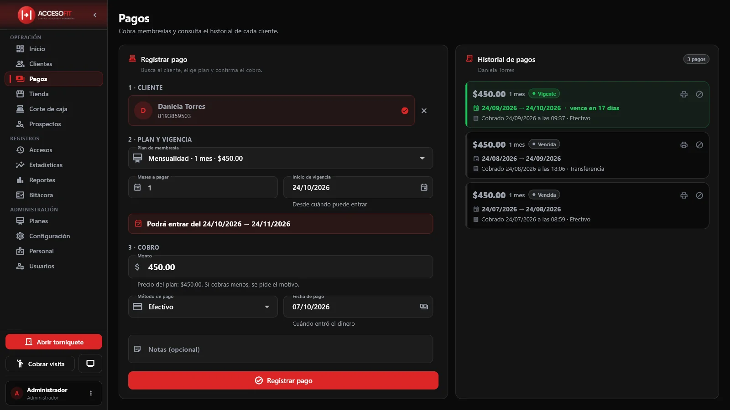Print receipt for payment charged 24/08/2026
This screenshot has height=410, width=730.
[x=684, y=145]
